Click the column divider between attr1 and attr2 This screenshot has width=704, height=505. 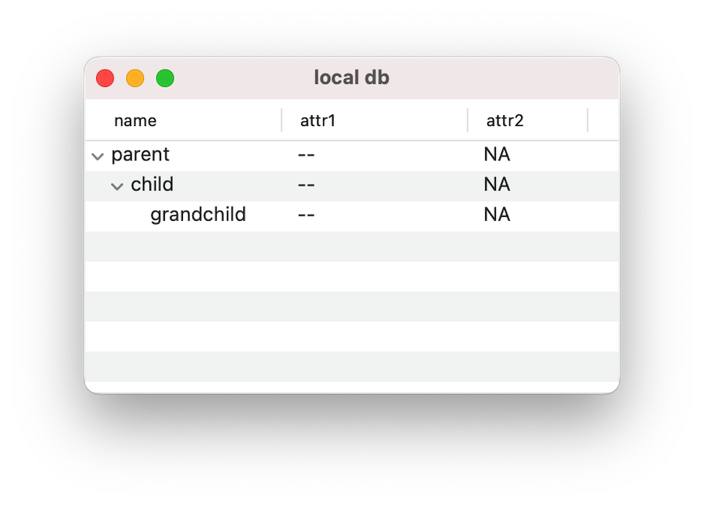pos(468,121)
